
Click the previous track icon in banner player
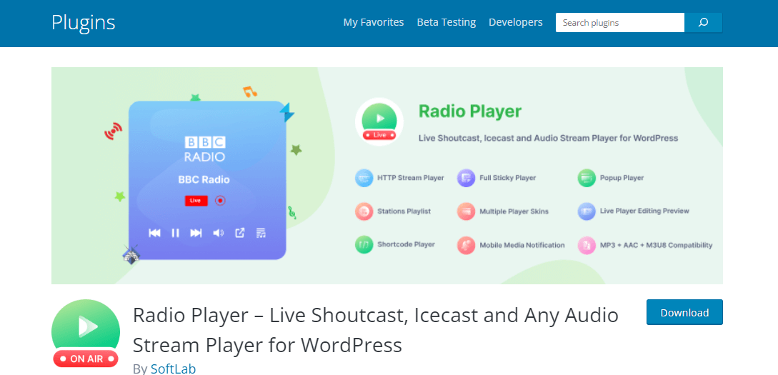pos(154,233)
